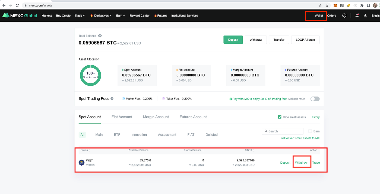Click the circular target extension icon

(355, 5)
